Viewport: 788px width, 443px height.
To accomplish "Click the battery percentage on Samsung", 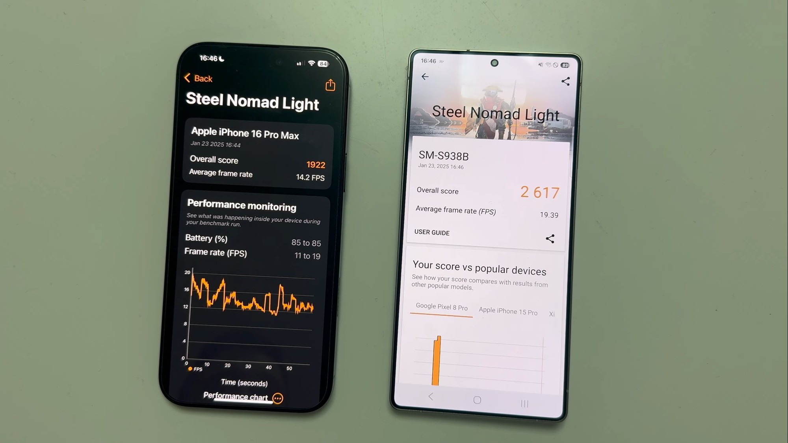I will (x=568, y=65).
